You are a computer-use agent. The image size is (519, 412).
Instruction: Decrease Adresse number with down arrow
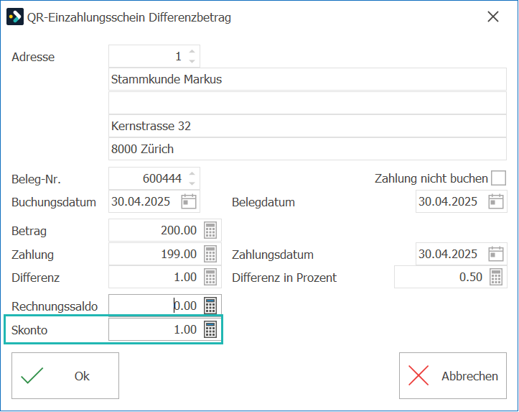pos(192,61)
